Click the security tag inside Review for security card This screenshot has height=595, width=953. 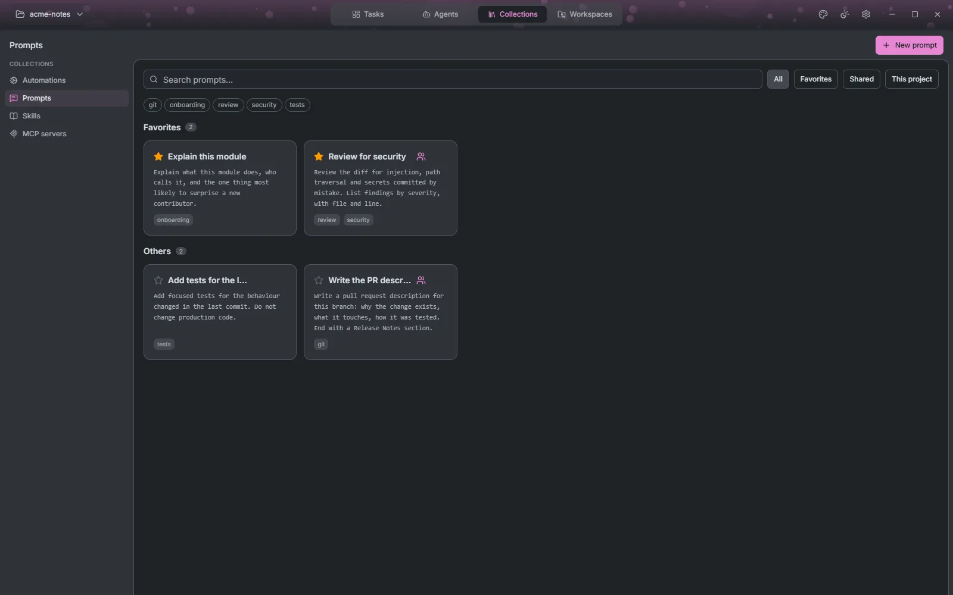point(358,220)
